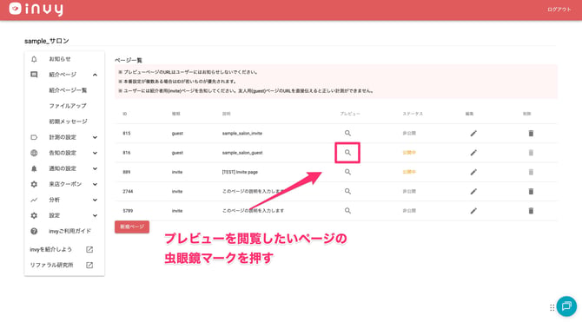Click the tag icon for 計測の設定
582x322 pixels.
pyautogui.click(x=34, y=137)
